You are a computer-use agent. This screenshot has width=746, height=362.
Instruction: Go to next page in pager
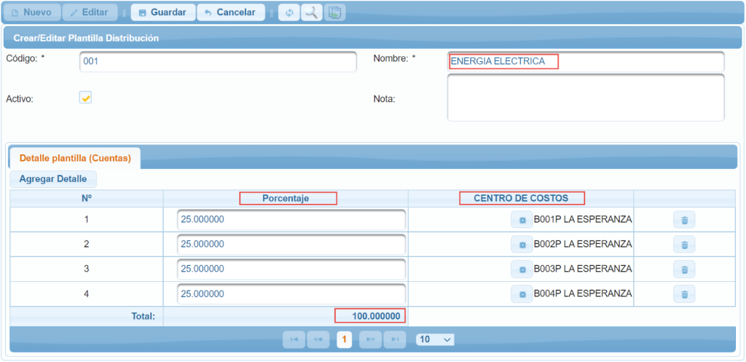pyautogui.click(x=371, y=339)
